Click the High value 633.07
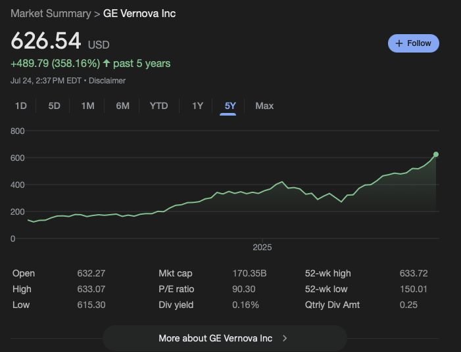Viewport: 461px width, 352px height. tap(91, 289)
